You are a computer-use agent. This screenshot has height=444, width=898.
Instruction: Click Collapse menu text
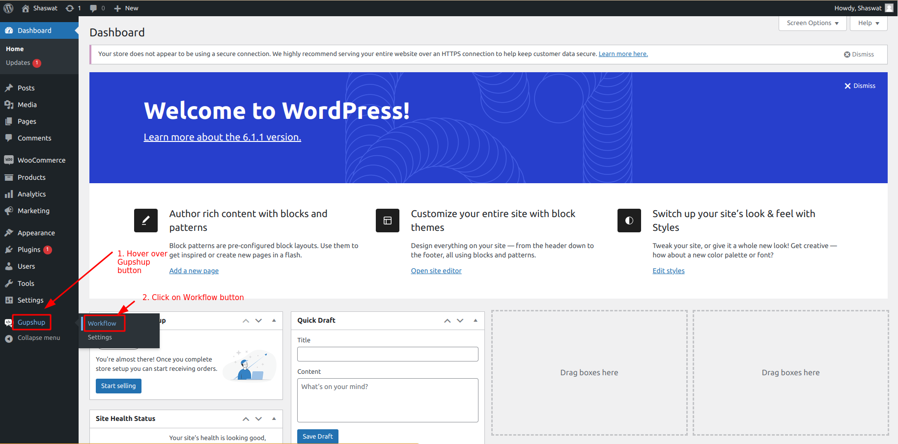(39, 338)
